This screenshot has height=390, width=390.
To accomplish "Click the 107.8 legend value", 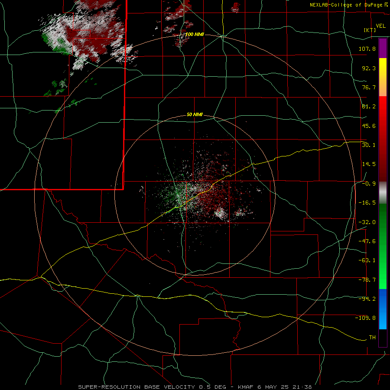I will click(x=367, y=49).
